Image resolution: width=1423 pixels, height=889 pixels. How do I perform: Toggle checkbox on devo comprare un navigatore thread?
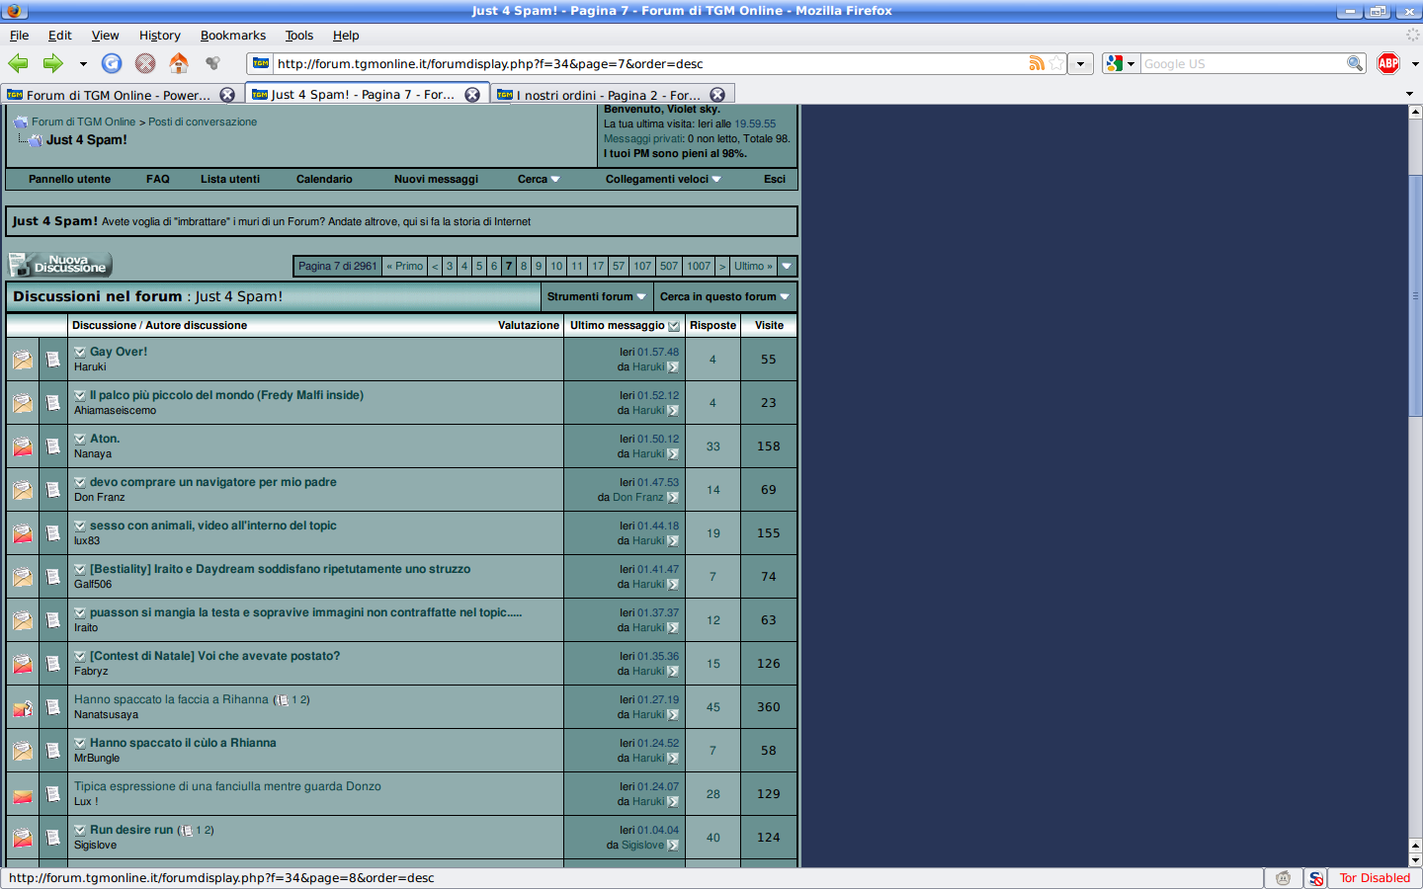tap(80, 482)
